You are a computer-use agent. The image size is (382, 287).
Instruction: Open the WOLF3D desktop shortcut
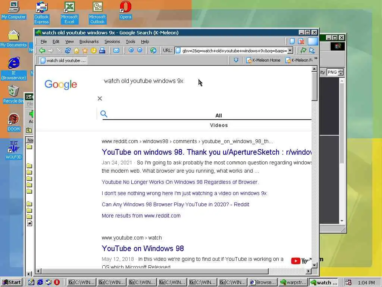pyautogui.click(x=14, y=150)
